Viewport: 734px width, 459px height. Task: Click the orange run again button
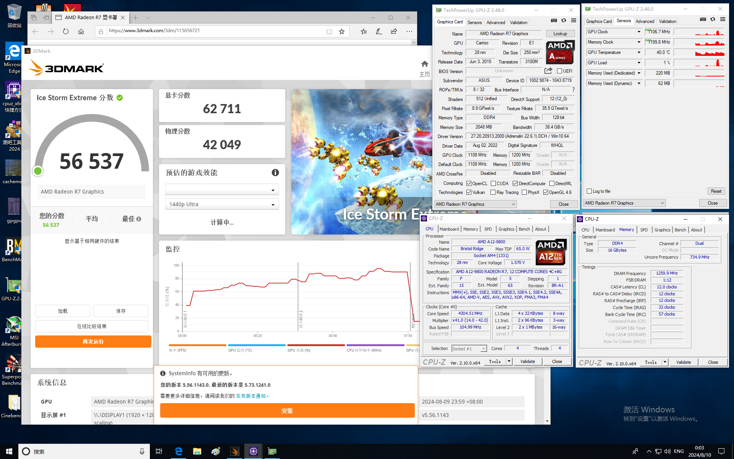(x=93, y=342)
